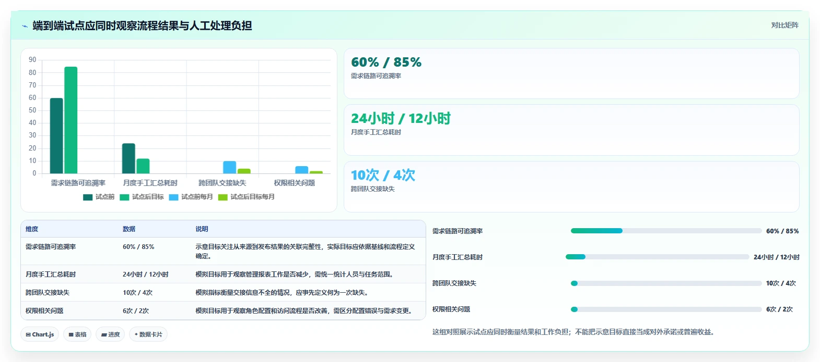Click the 85 bar for 需求链路可追溯率

click(71, 120)
